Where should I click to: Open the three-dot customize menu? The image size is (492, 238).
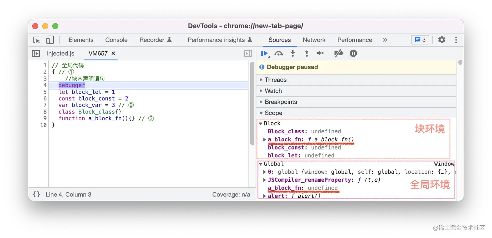456,40
